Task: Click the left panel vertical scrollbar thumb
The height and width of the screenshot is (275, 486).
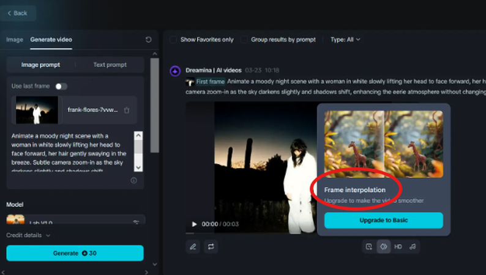Action: pos(155,105)
